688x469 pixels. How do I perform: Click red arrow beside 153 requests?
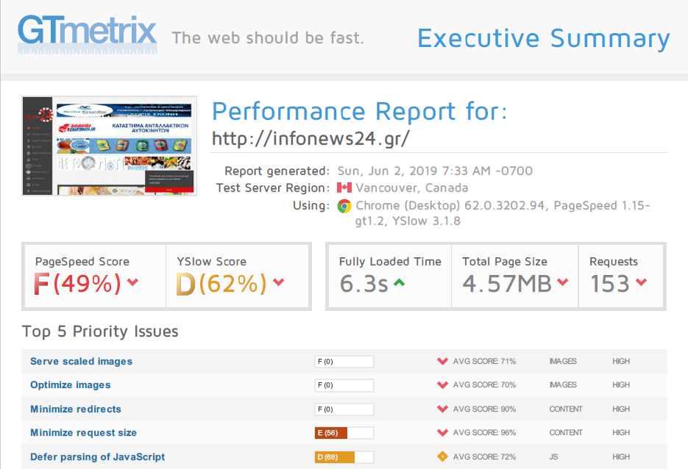pos(641,283)
